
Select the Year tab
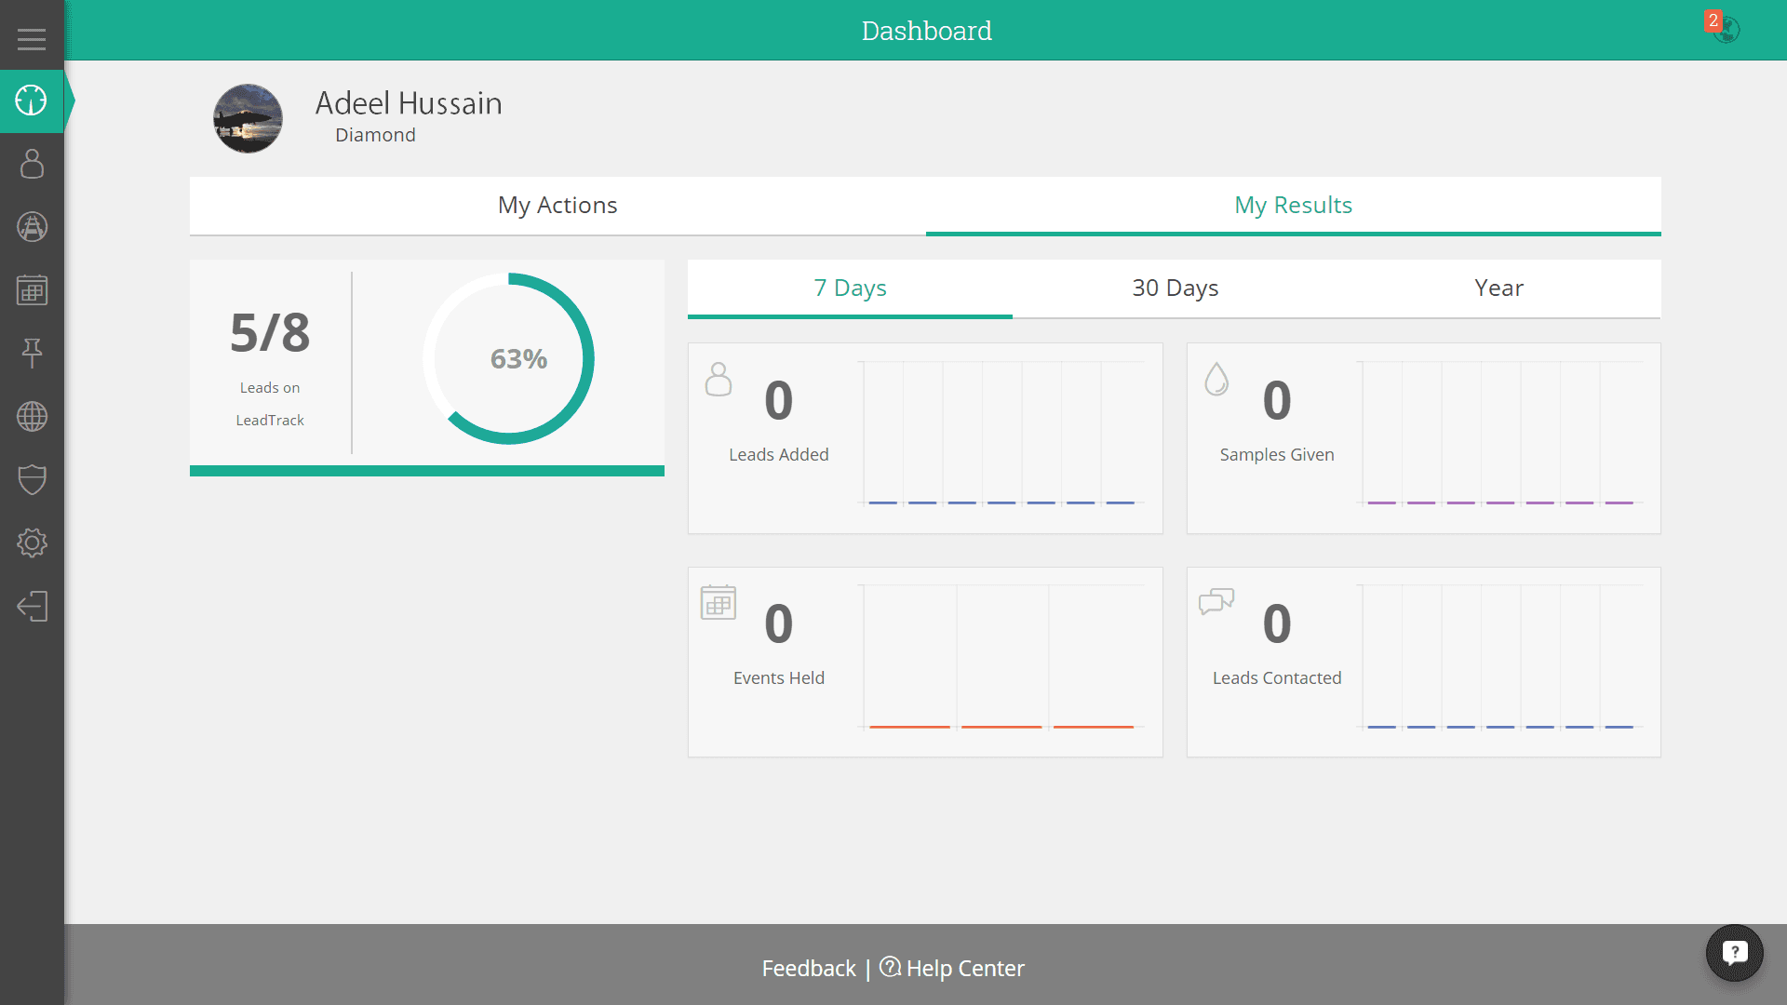[x=1498, y=288]
